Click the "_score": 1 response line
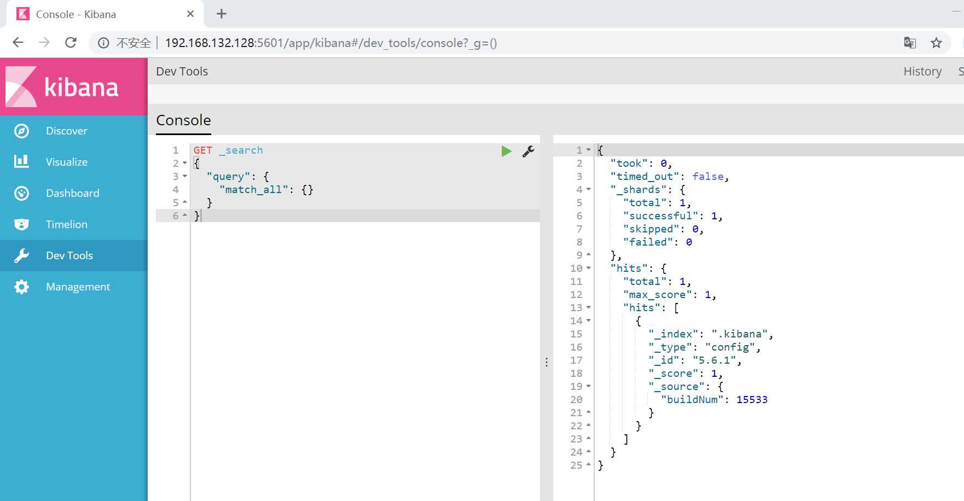Screen dimensions: 964x501 686,373
